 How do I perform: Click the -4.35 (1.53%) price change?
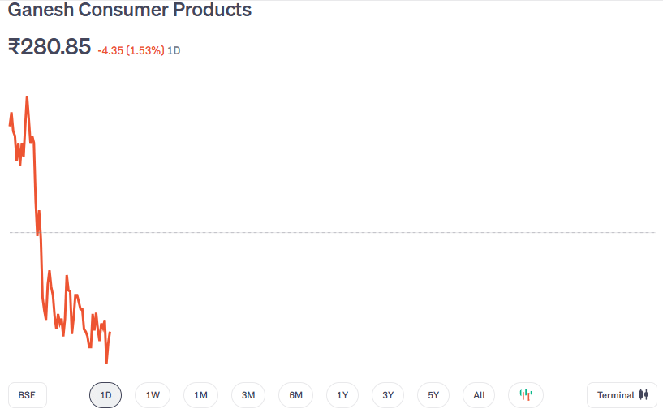tap(131, 50)
